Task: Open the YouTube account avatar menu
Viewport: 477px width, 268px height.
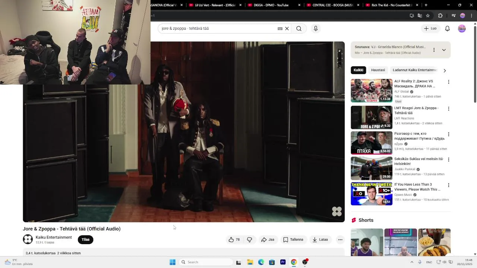Action: click(462, 29)
